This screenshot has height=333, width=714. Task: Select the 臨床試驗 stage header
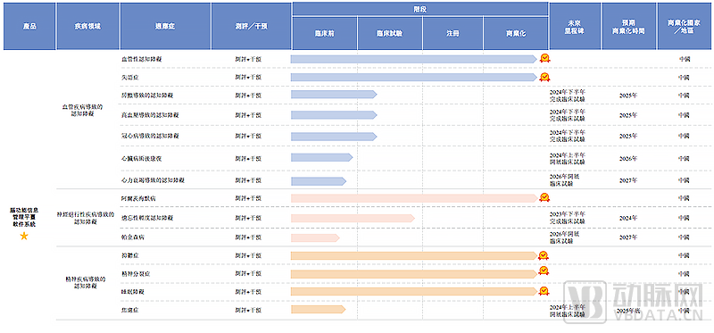(390, 33)
